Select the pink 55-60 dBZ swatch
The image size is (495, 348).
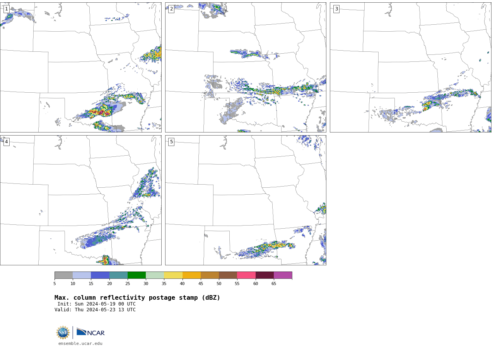[x=246, y=275]
